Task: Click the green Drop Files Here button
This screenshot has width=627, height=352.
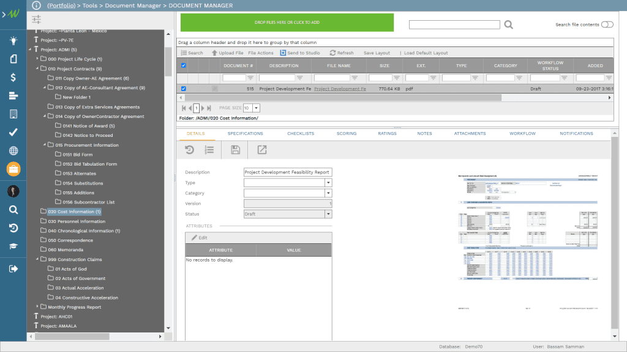Action: coord(287,23)
